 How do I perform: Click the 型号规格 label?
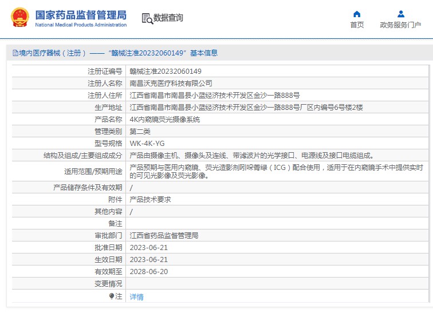[x=108, y=144]
